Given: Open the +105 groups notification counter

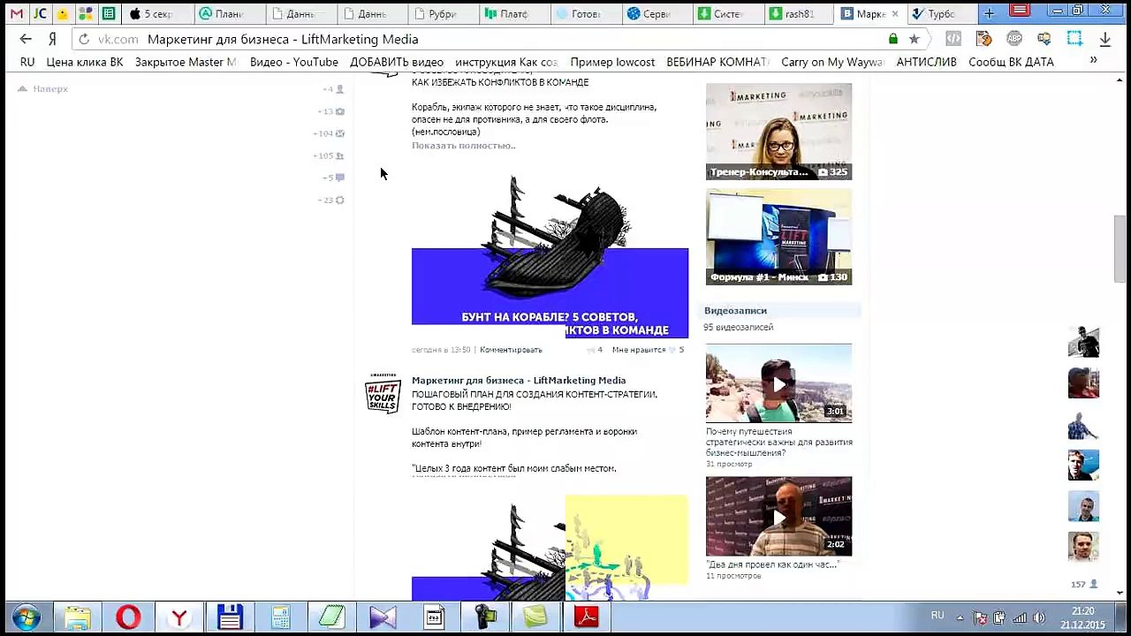Looking at the screenshot, I should tap(329, 155).
